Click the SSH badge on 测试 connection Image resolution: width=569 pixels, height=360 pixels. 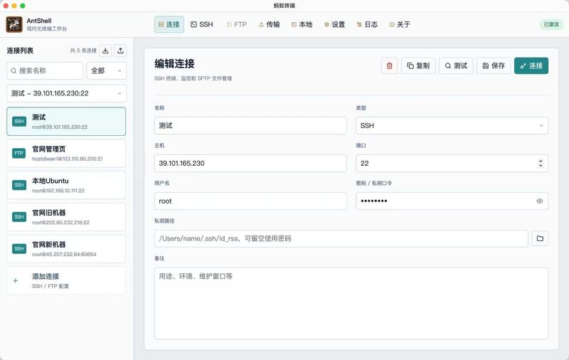pyautogui.click(x=19, y=121)
